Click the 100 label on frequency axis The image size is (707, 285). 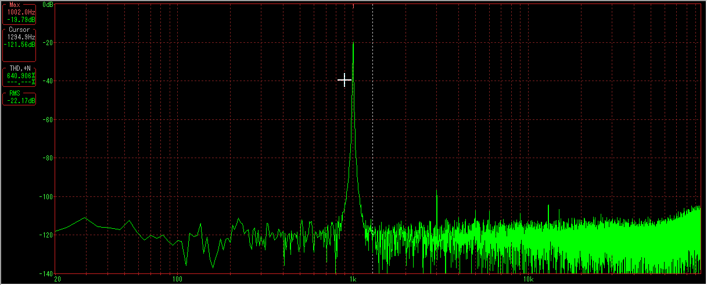pyautogui.click(x=178, y=279)
